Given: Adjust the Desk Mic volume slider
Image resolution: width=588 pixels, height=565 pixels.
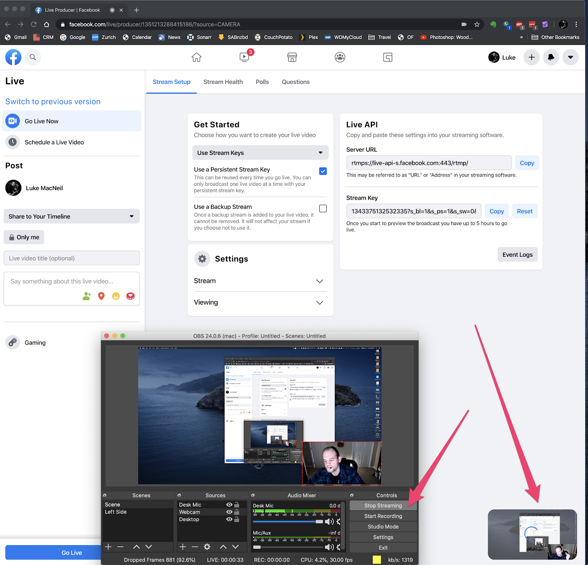Looking at the screenshot, I should (319, 522).
